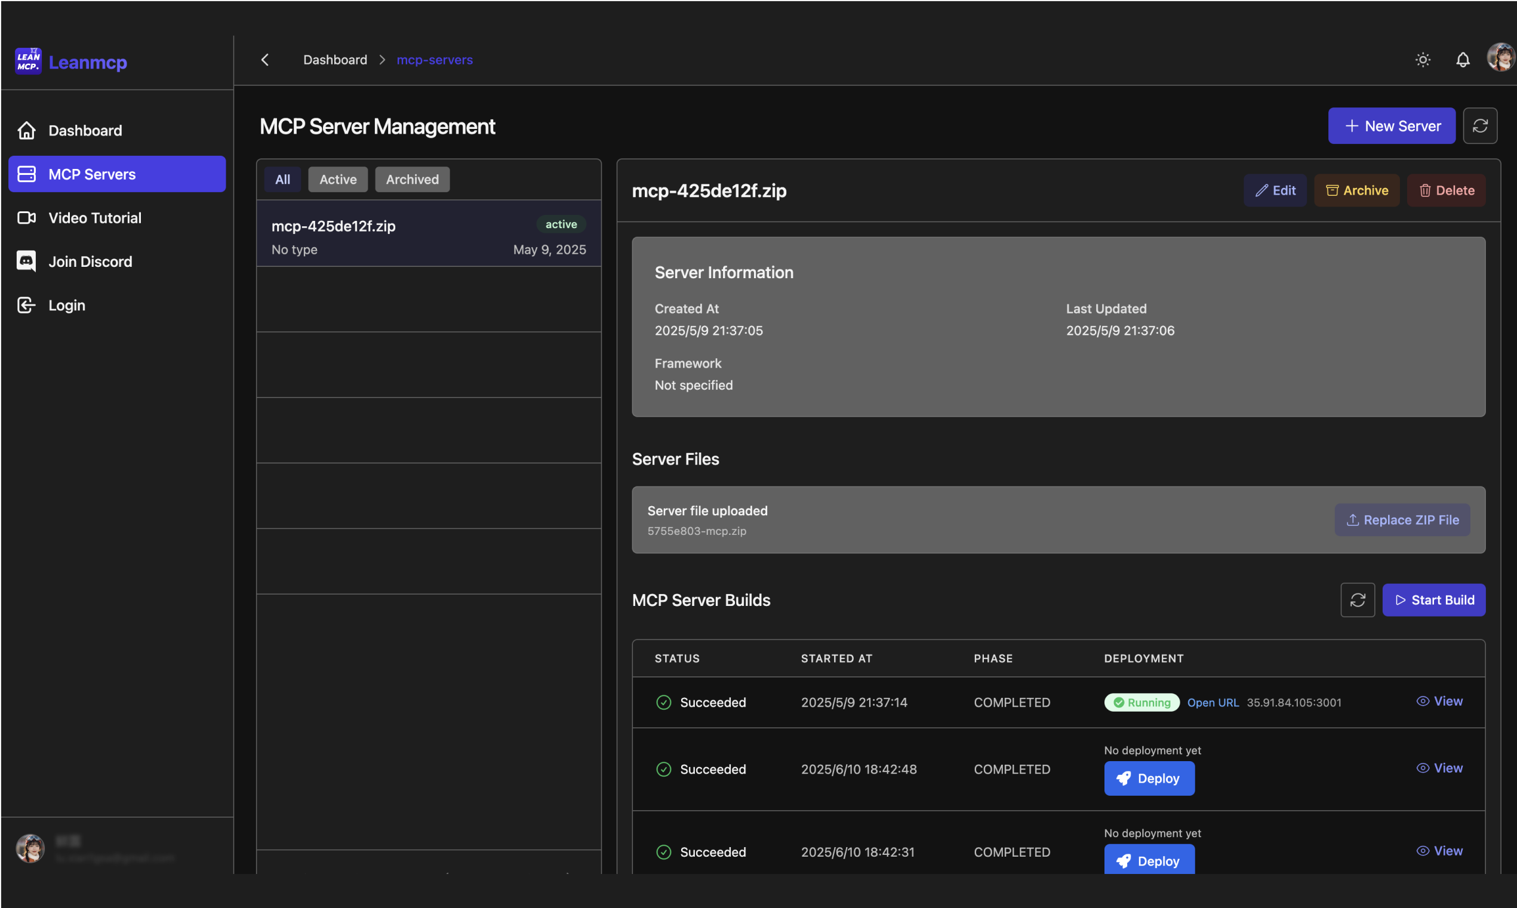Open Video Tutorial in sidebar
This screenshot has height=908, width=1517.
[x=95, y=218]
